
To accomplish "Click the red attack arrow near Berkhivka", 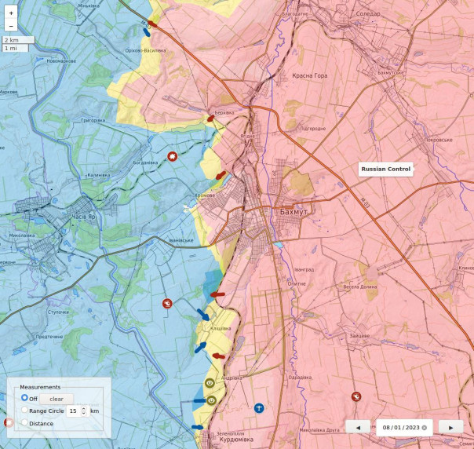I will click(210, 119).
